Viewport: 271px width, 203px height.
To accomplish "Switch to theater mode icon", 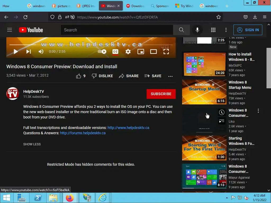I will click(x=153, y=52).
